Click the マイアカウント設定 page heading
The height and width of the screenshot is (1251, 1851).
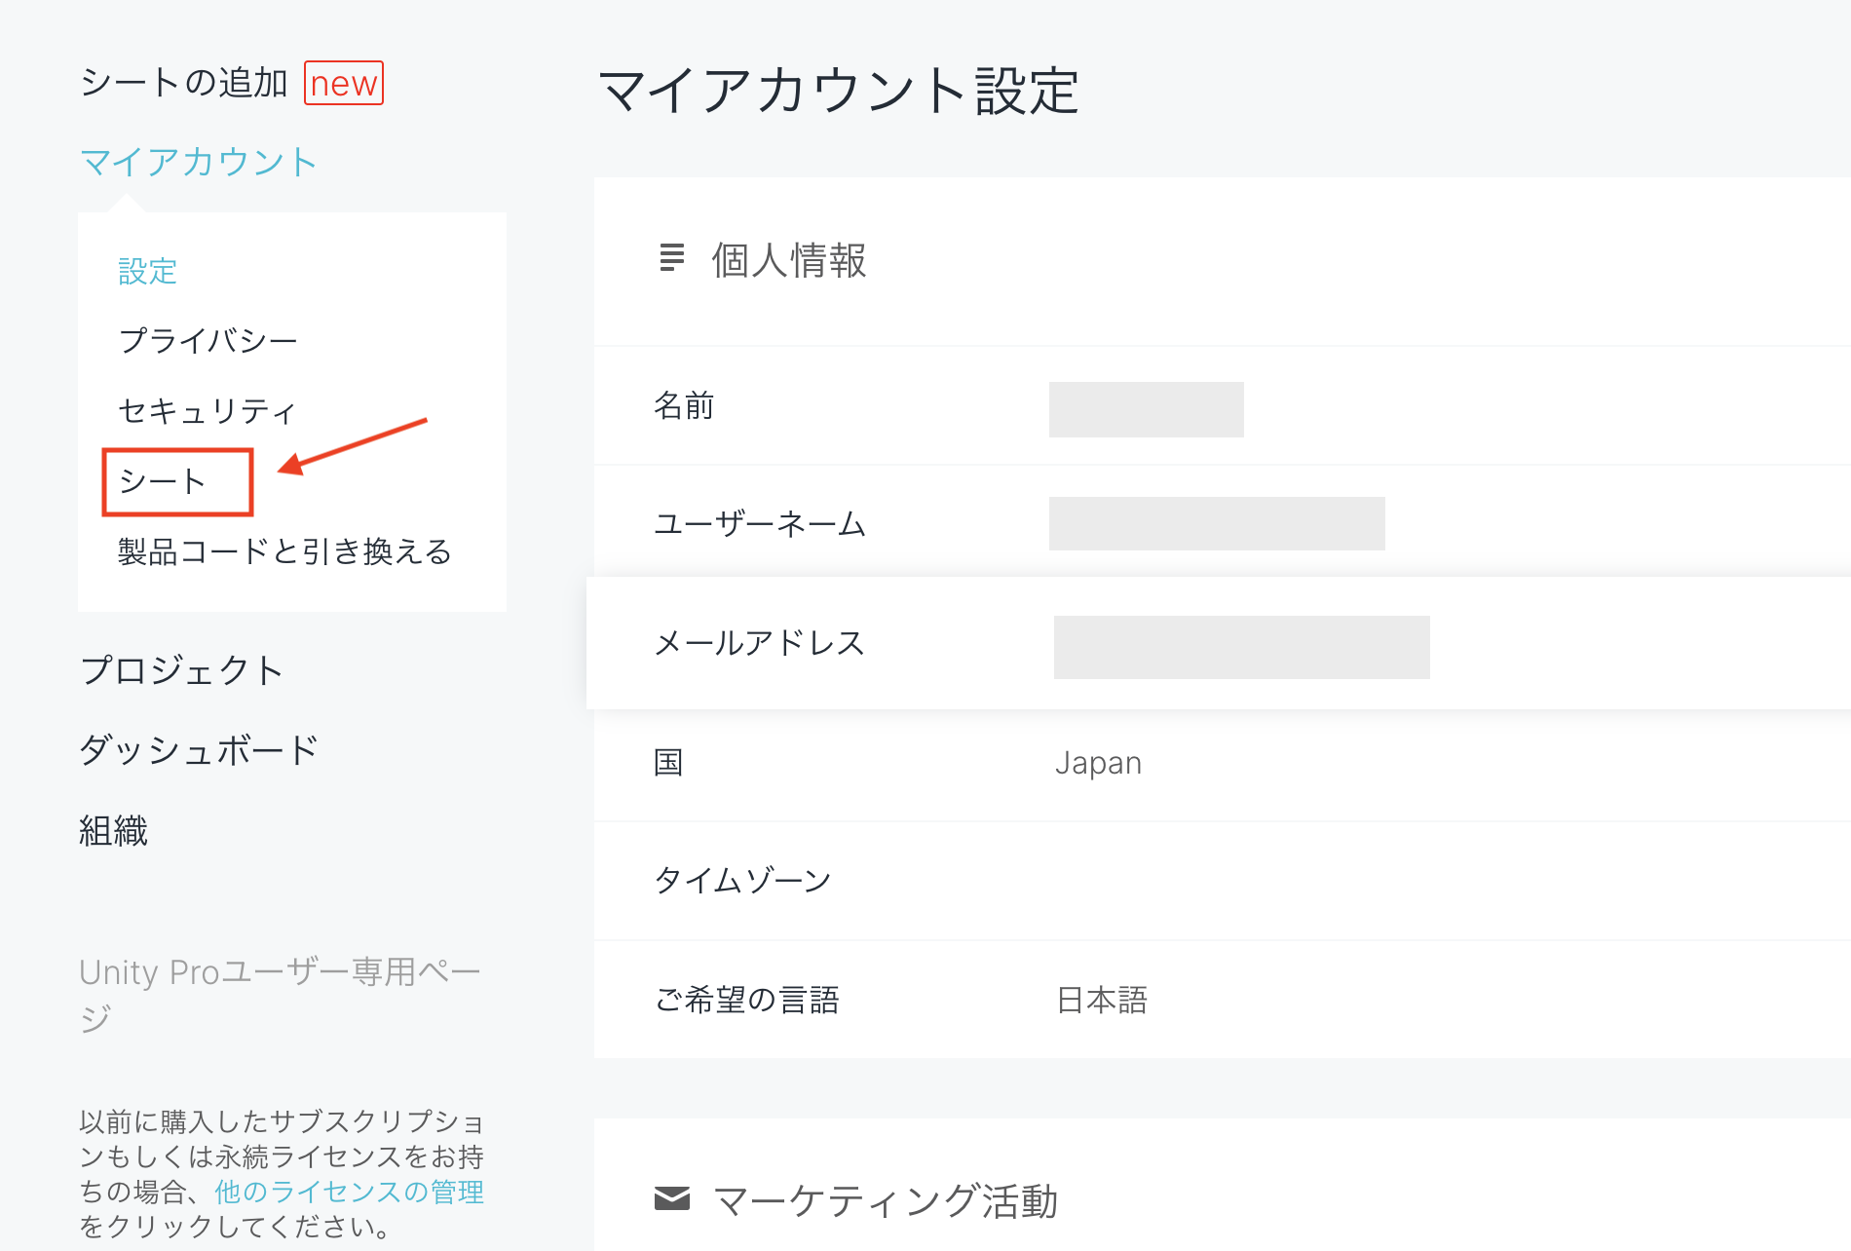pyautogui.click(x=839, y=91)
